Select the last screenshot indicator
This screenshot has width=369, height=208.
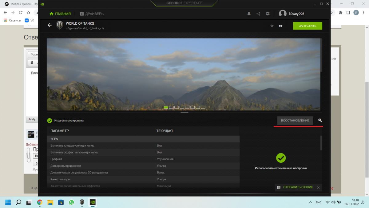pyautogui.click(x=203, y=107)
